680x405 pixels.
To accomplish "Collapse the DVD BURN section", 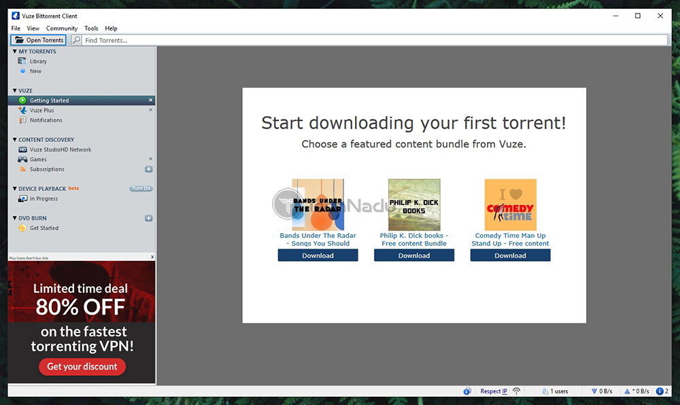I will tap(15, 218).
